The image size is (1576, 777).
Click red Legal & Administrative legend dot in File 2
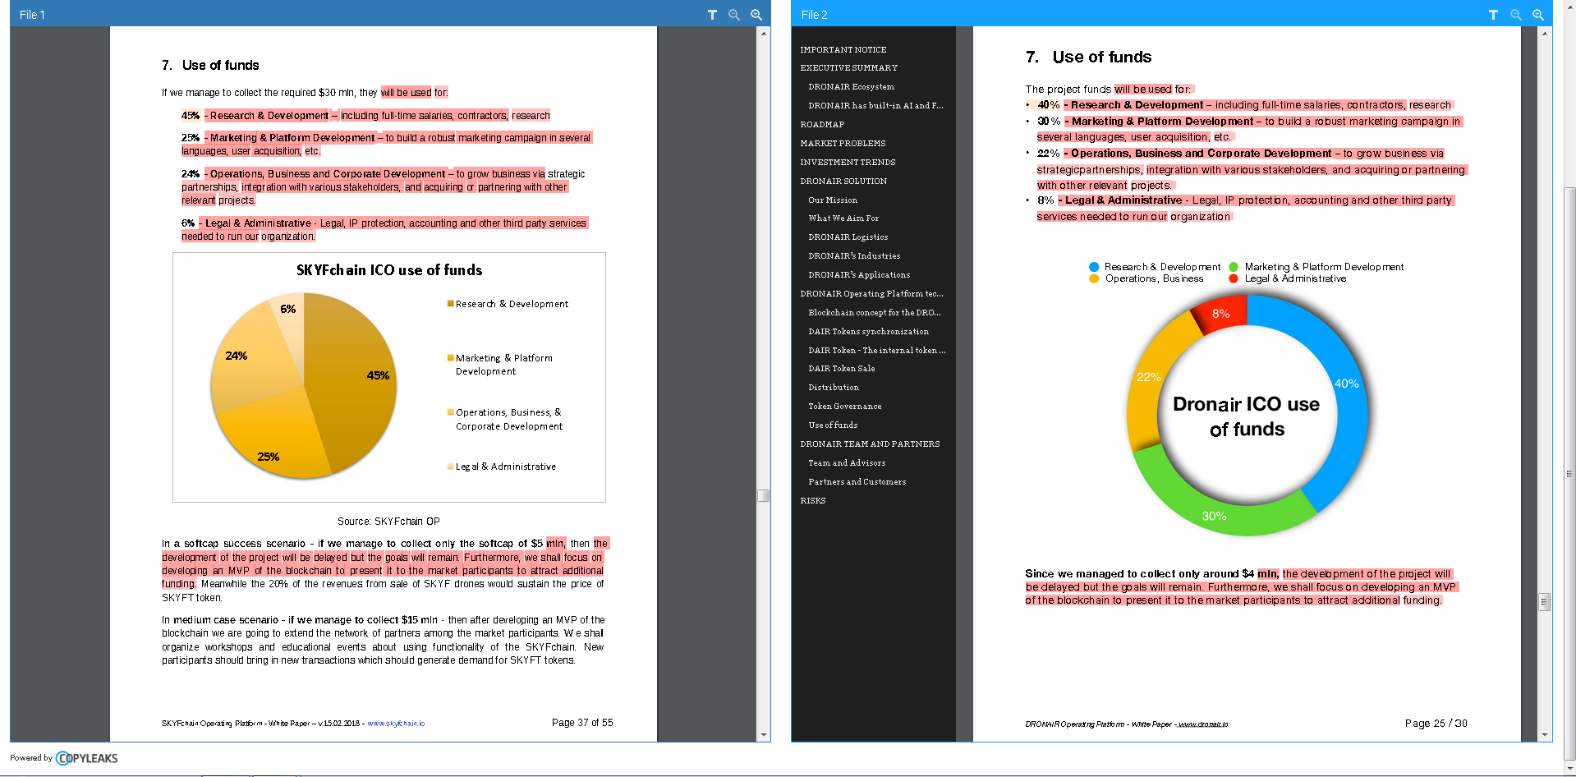tap(1234, 278)
